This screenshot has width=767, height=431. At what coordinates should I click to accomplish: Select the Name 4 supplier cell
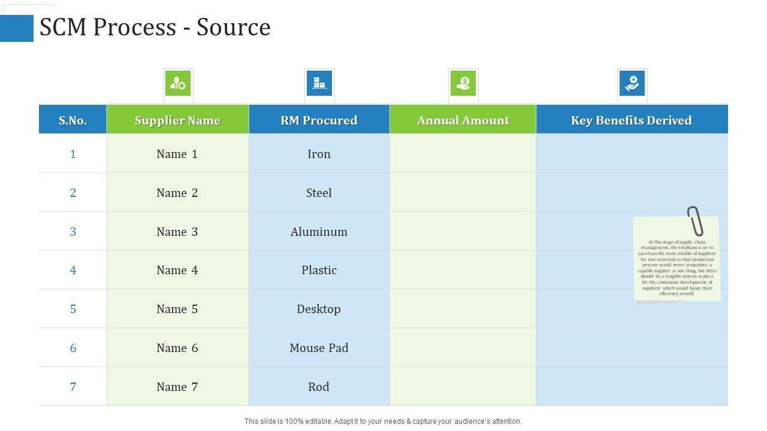(x=177, y=270)
